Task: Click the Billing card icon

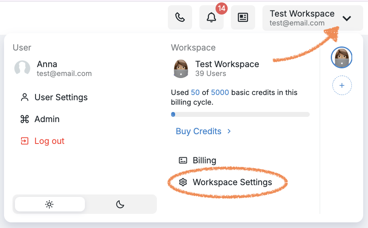Action: click(183, 160)
